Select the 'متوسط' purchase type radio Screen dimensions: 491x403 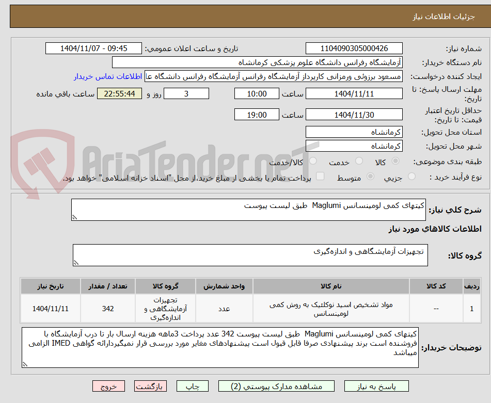point(370,176)
